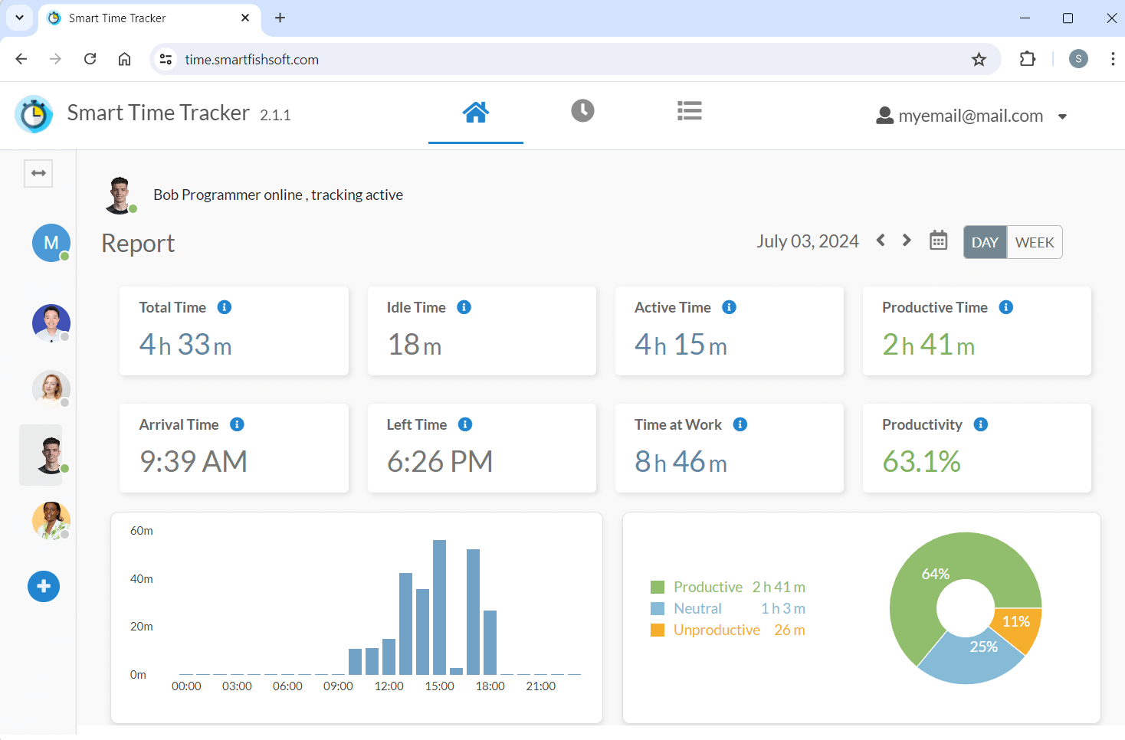Click the 8h 46m time at work value
1125x740 pixels.
tap(681, 462)
